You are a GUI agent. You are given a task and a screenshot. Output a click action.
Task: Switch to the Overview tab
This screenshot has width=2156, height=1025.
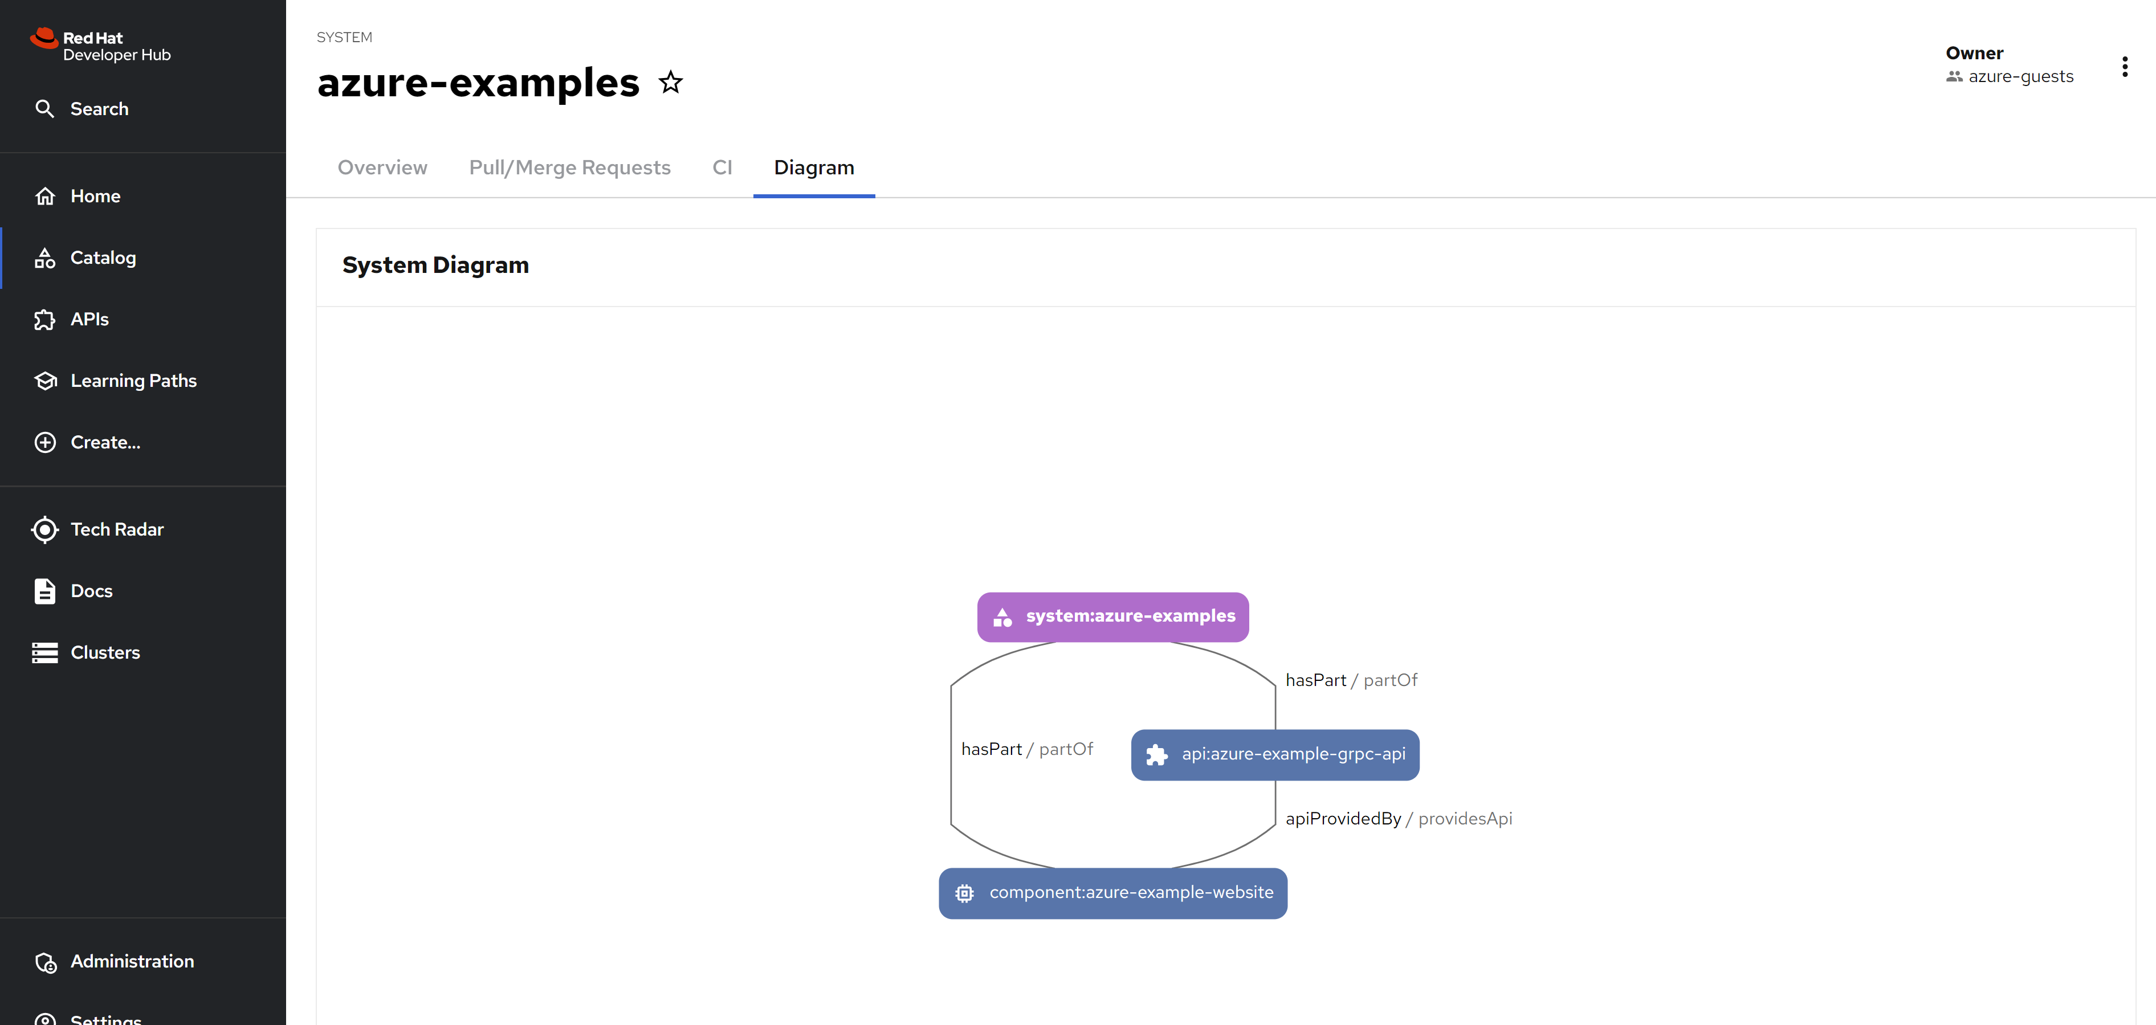point(382,168)
